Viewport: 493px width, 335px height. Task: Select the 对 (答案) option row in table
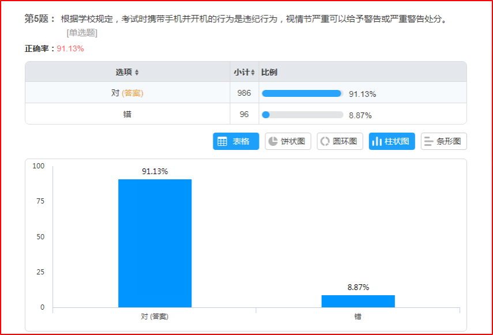point(127,93)
